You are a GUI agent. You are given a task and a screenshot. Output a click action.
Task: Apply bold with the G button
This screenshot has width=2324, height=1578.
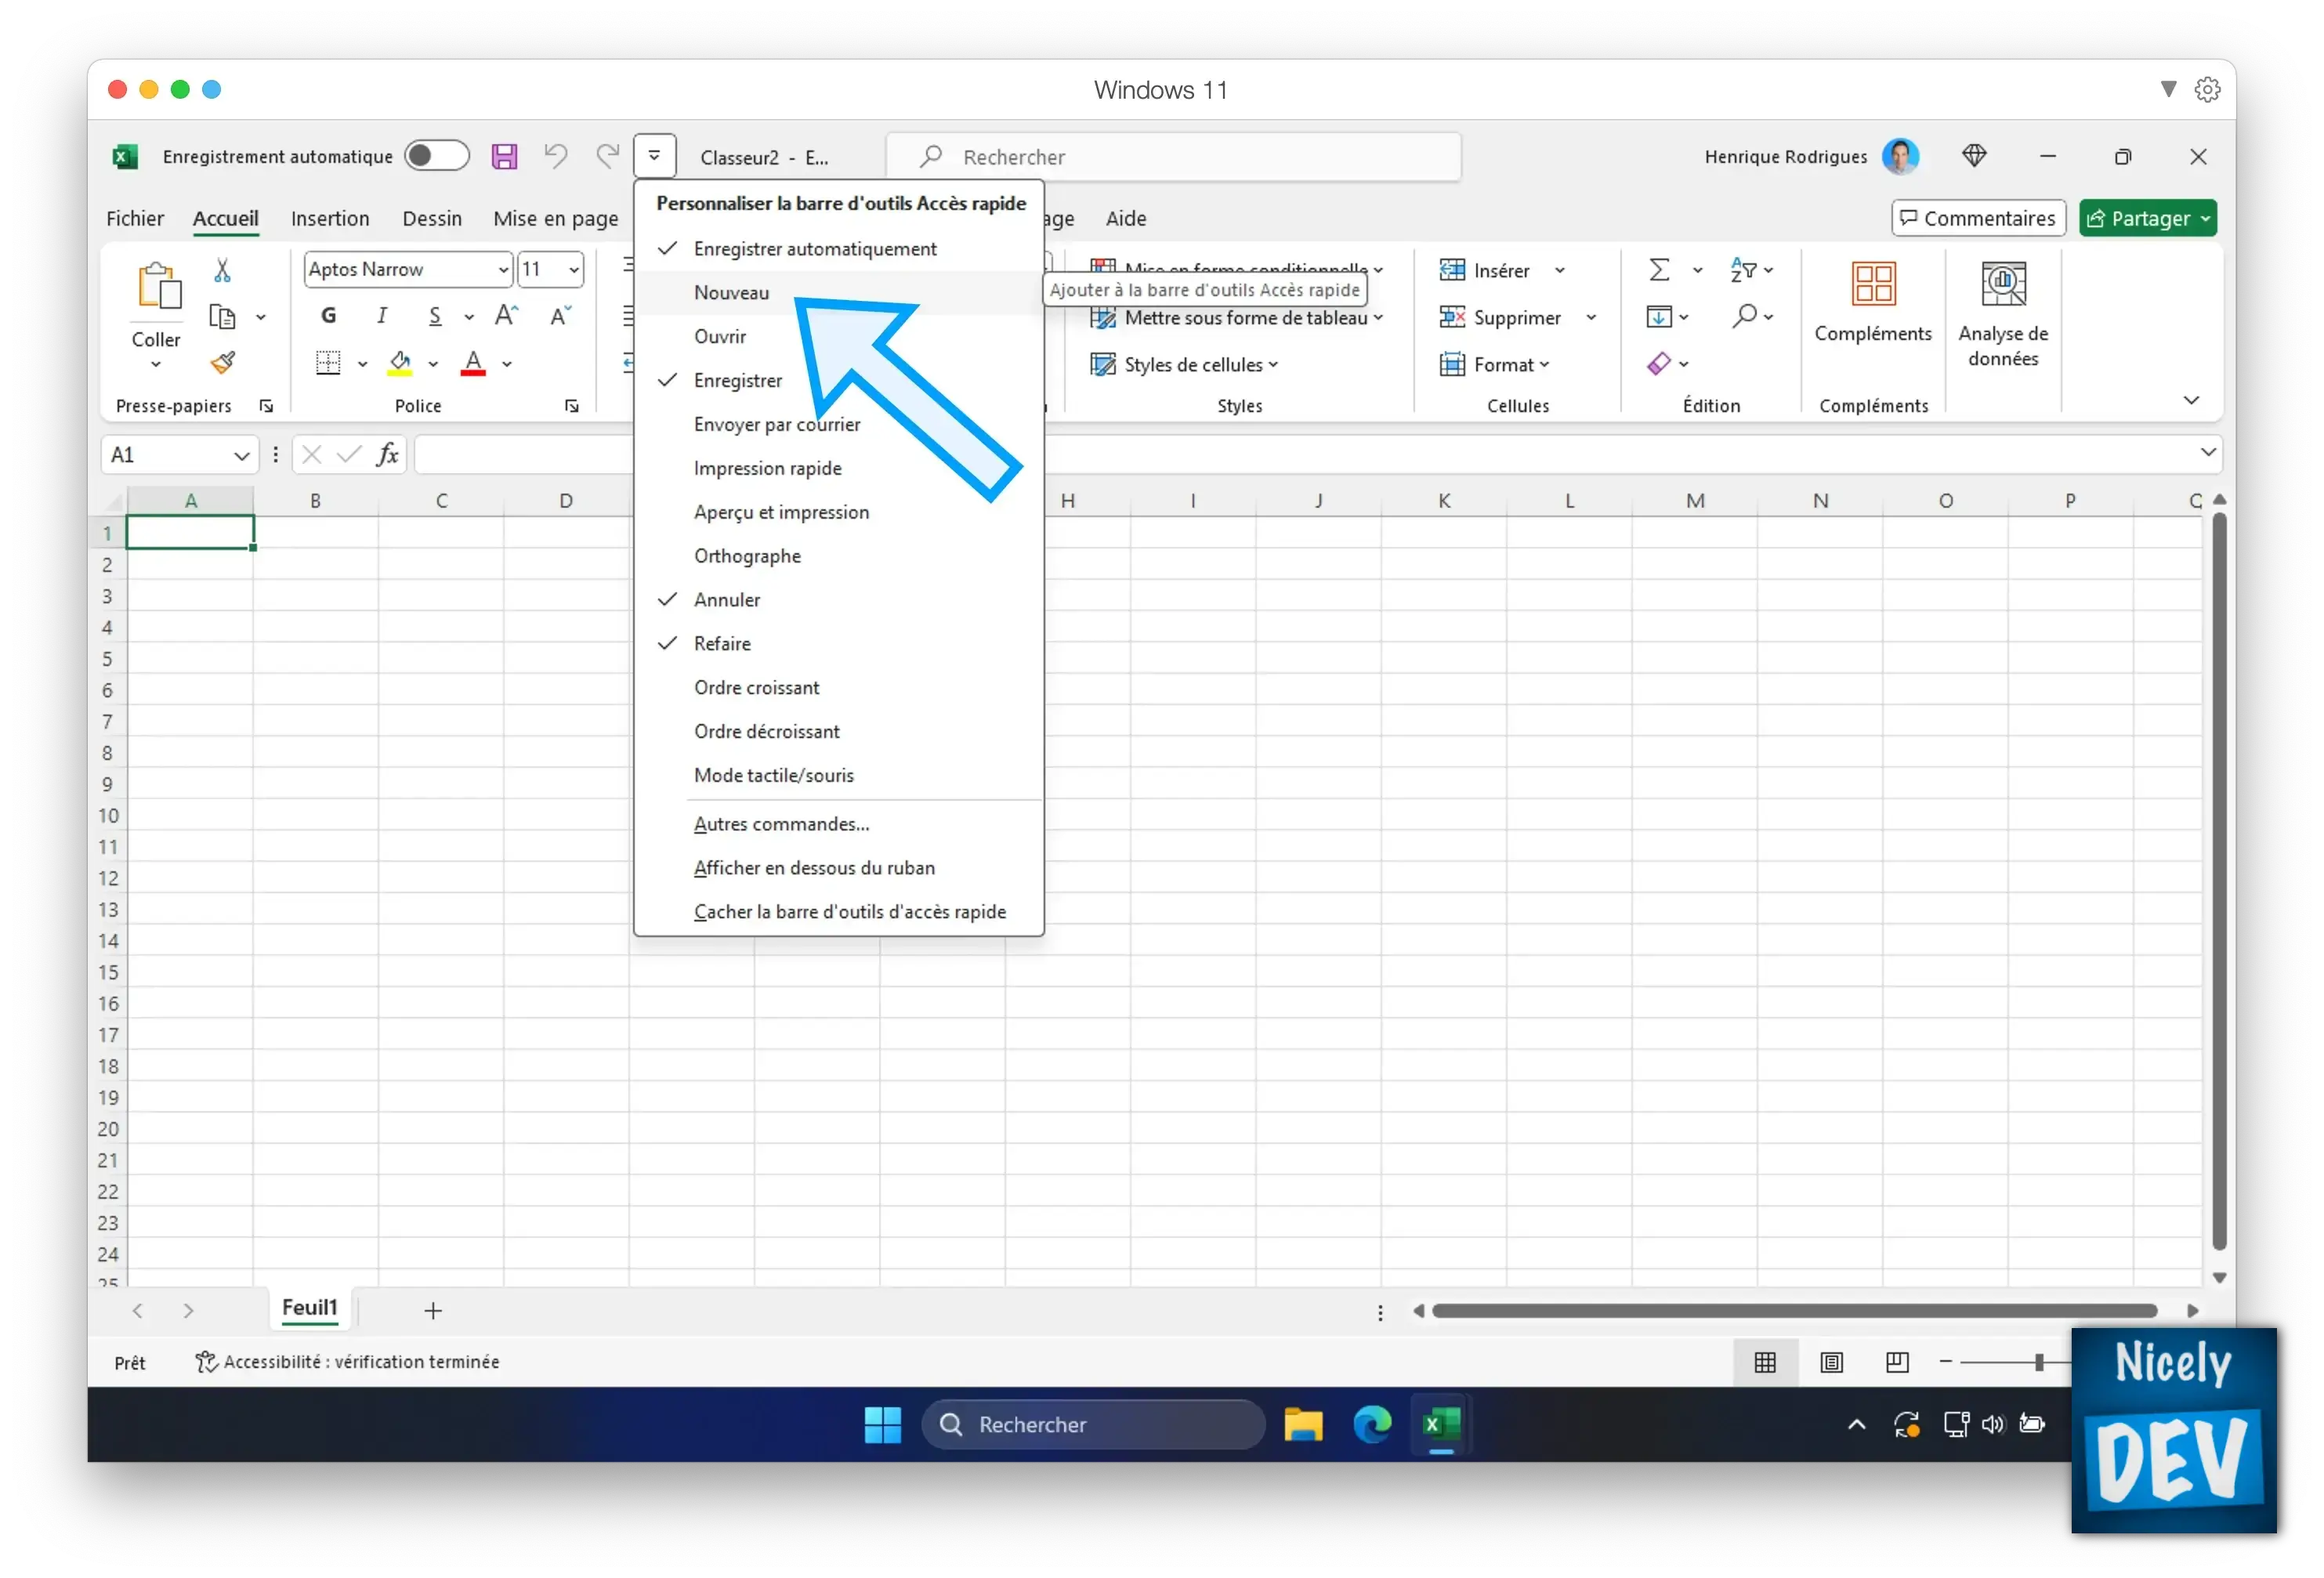pyautogui.click(x=328, y=315)
